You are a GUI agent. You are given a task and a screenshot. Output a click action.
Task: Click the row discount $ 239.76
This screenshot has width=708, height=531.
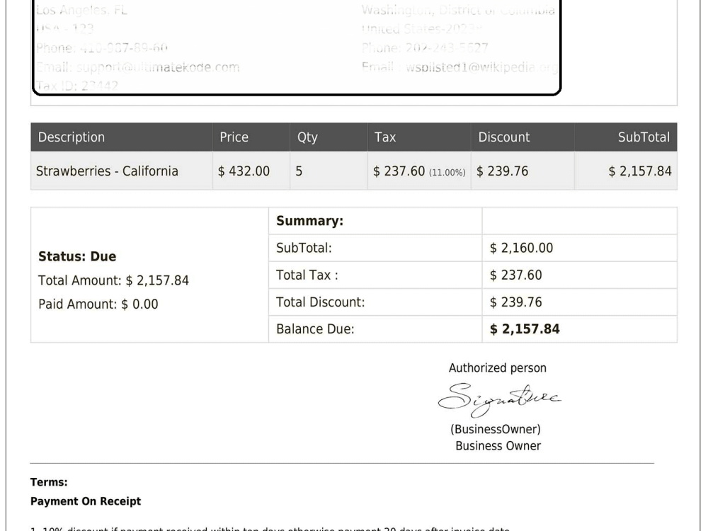[502, 171]
